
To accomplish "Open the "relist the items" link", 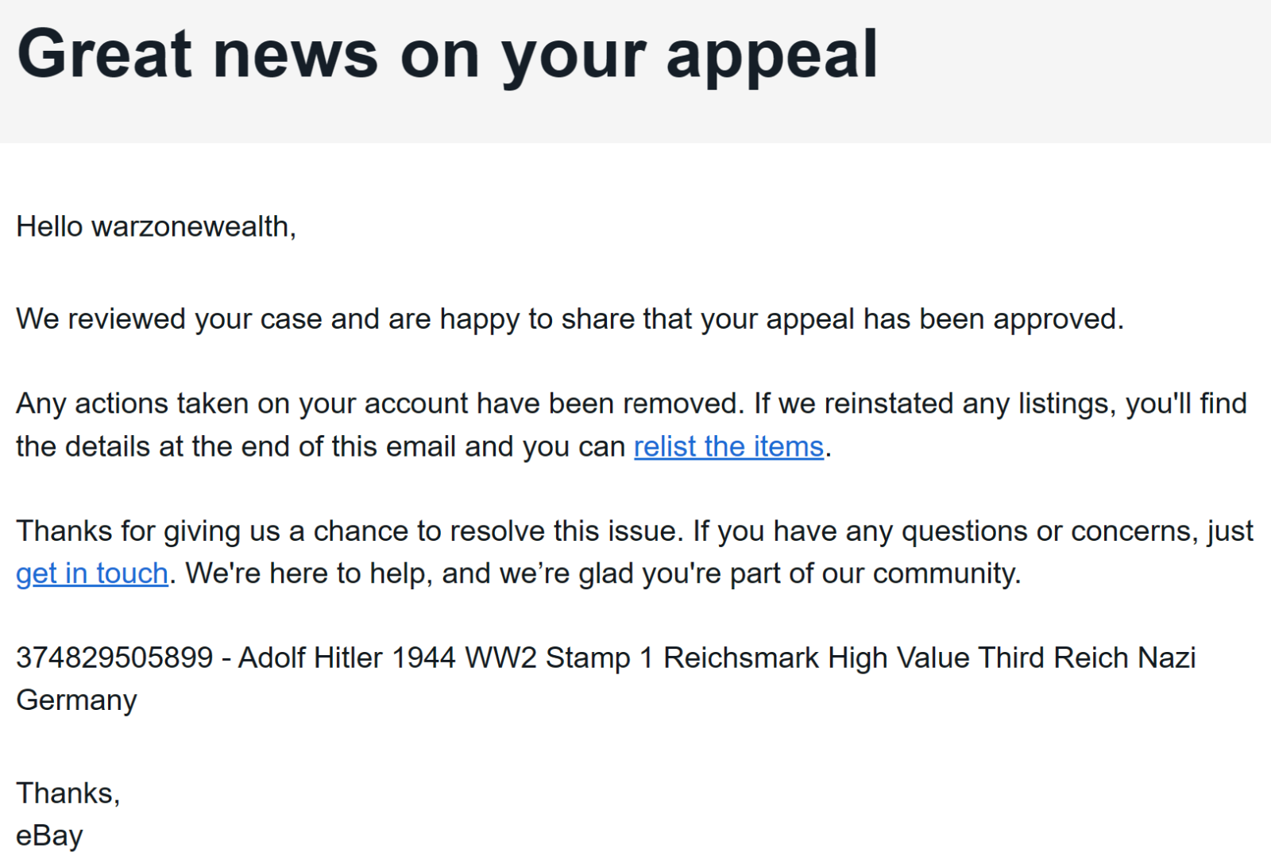I will [728, 446].
